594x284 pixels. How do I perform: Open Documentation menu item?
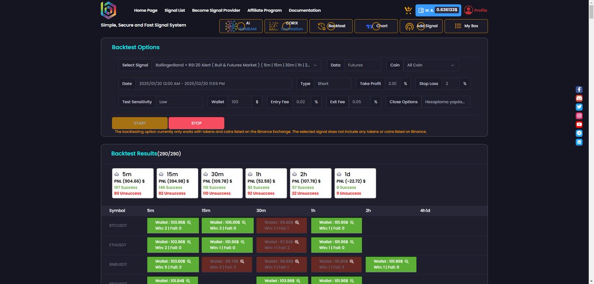point(304,10)
